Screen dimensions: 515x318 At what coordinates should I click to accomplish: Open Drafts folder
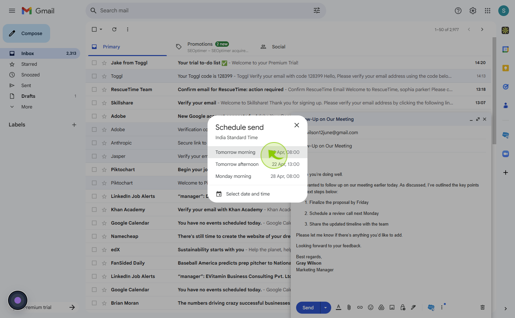point(40,96)
